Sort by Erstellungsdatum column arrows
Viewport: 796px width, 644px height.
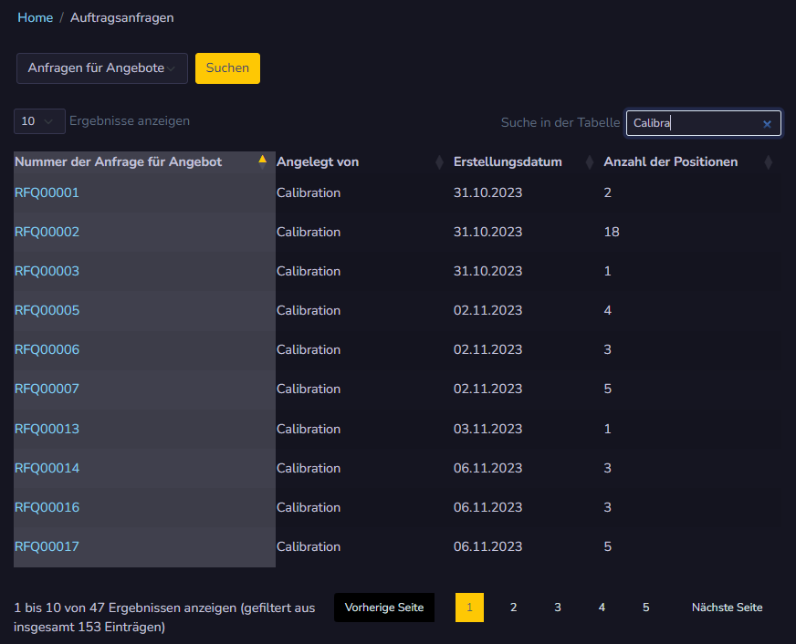click(x=590, y=162)
